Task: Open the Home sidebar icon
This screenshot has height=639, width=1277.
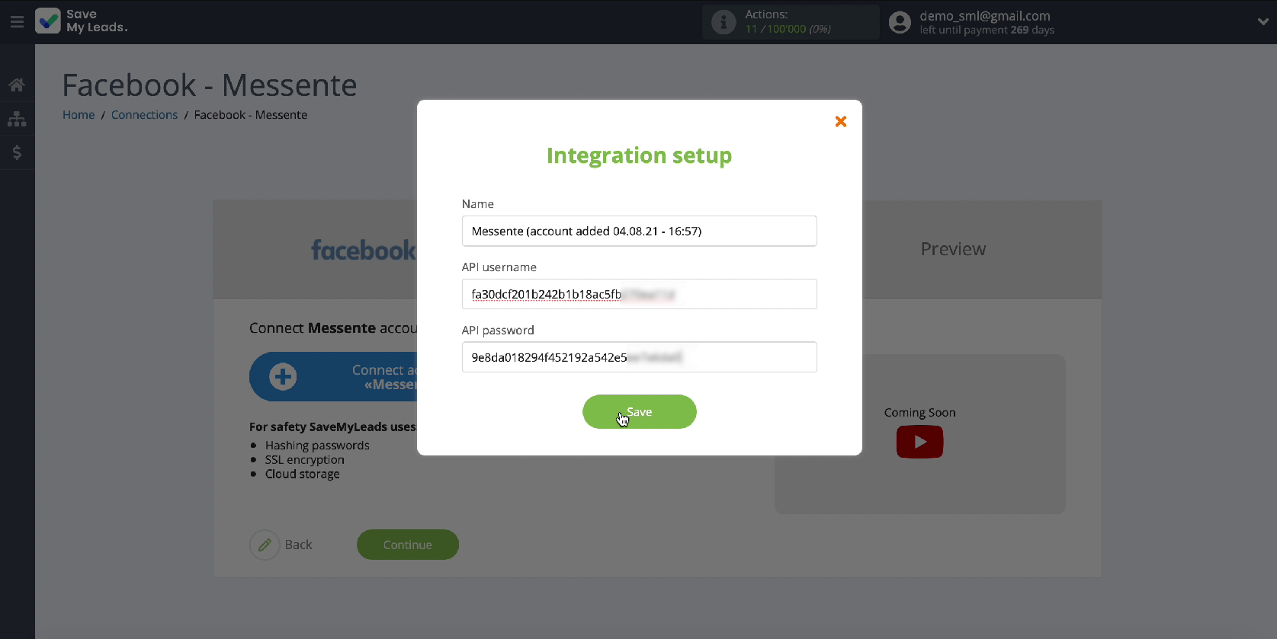Action: [17, 85]
